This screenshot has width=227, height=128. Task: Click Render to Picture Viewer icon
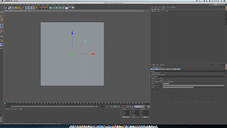(x=43, y=8)
